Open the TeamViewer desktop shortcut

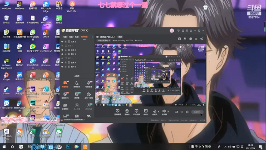(6, 105)
